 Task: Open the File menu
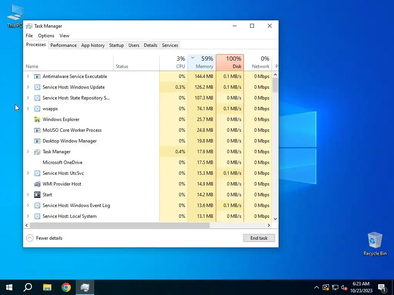29,36
